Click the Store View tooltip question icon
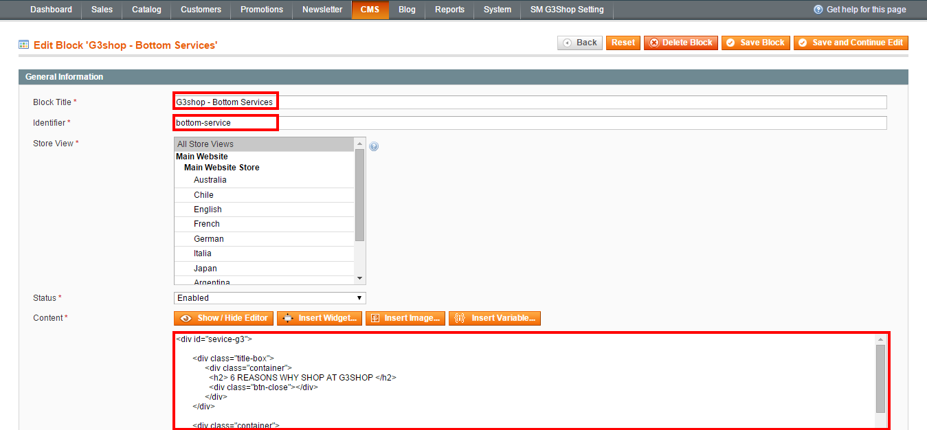The image size is (927, 430). coord(374,146)
